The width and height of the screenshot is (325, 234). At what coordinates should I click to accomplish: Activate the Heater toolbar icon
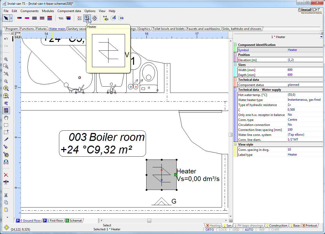click(87, 18)
